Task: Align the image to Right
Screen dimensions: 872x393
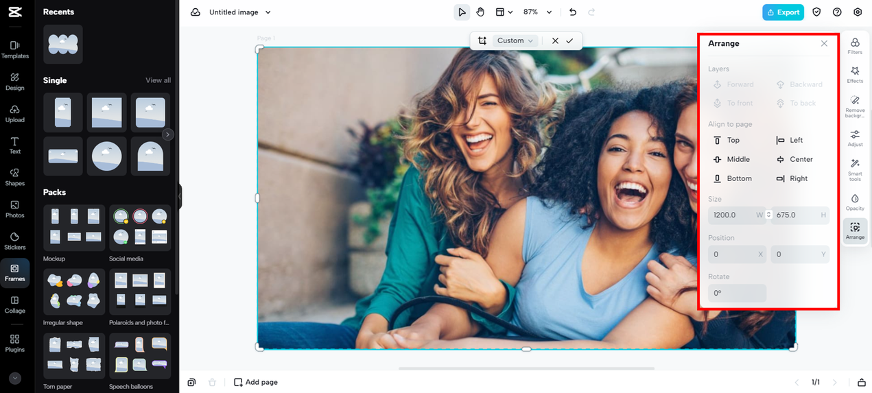Action: 792,178
